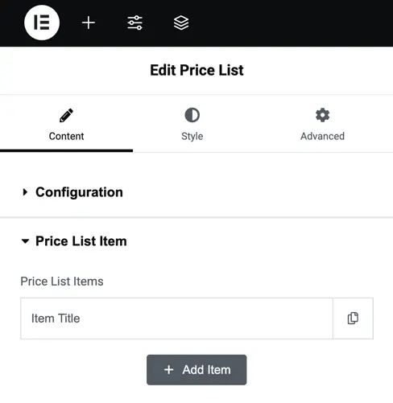Click the gear icon for Advanced
The image size is (393, 403).
coord(322,115)
